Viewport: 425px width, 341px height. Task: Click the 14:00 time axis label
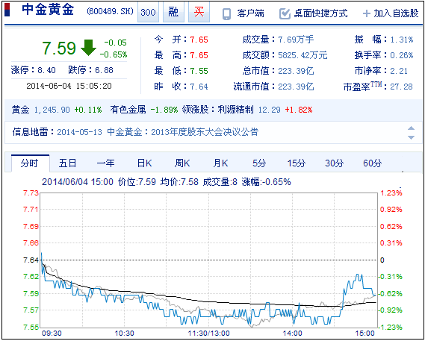[293, 334]
